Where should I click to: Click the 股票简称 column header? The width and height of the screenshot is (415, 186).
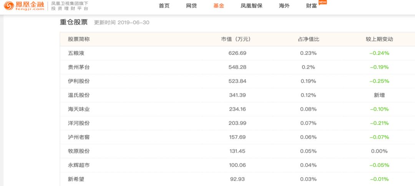pyautogui.click(x=79, y=39)
